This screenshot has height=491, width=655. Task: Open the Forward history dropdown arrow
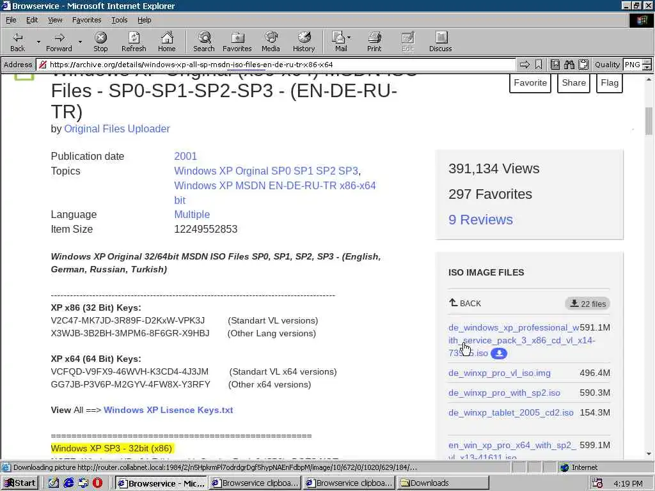tap(80, 42)
